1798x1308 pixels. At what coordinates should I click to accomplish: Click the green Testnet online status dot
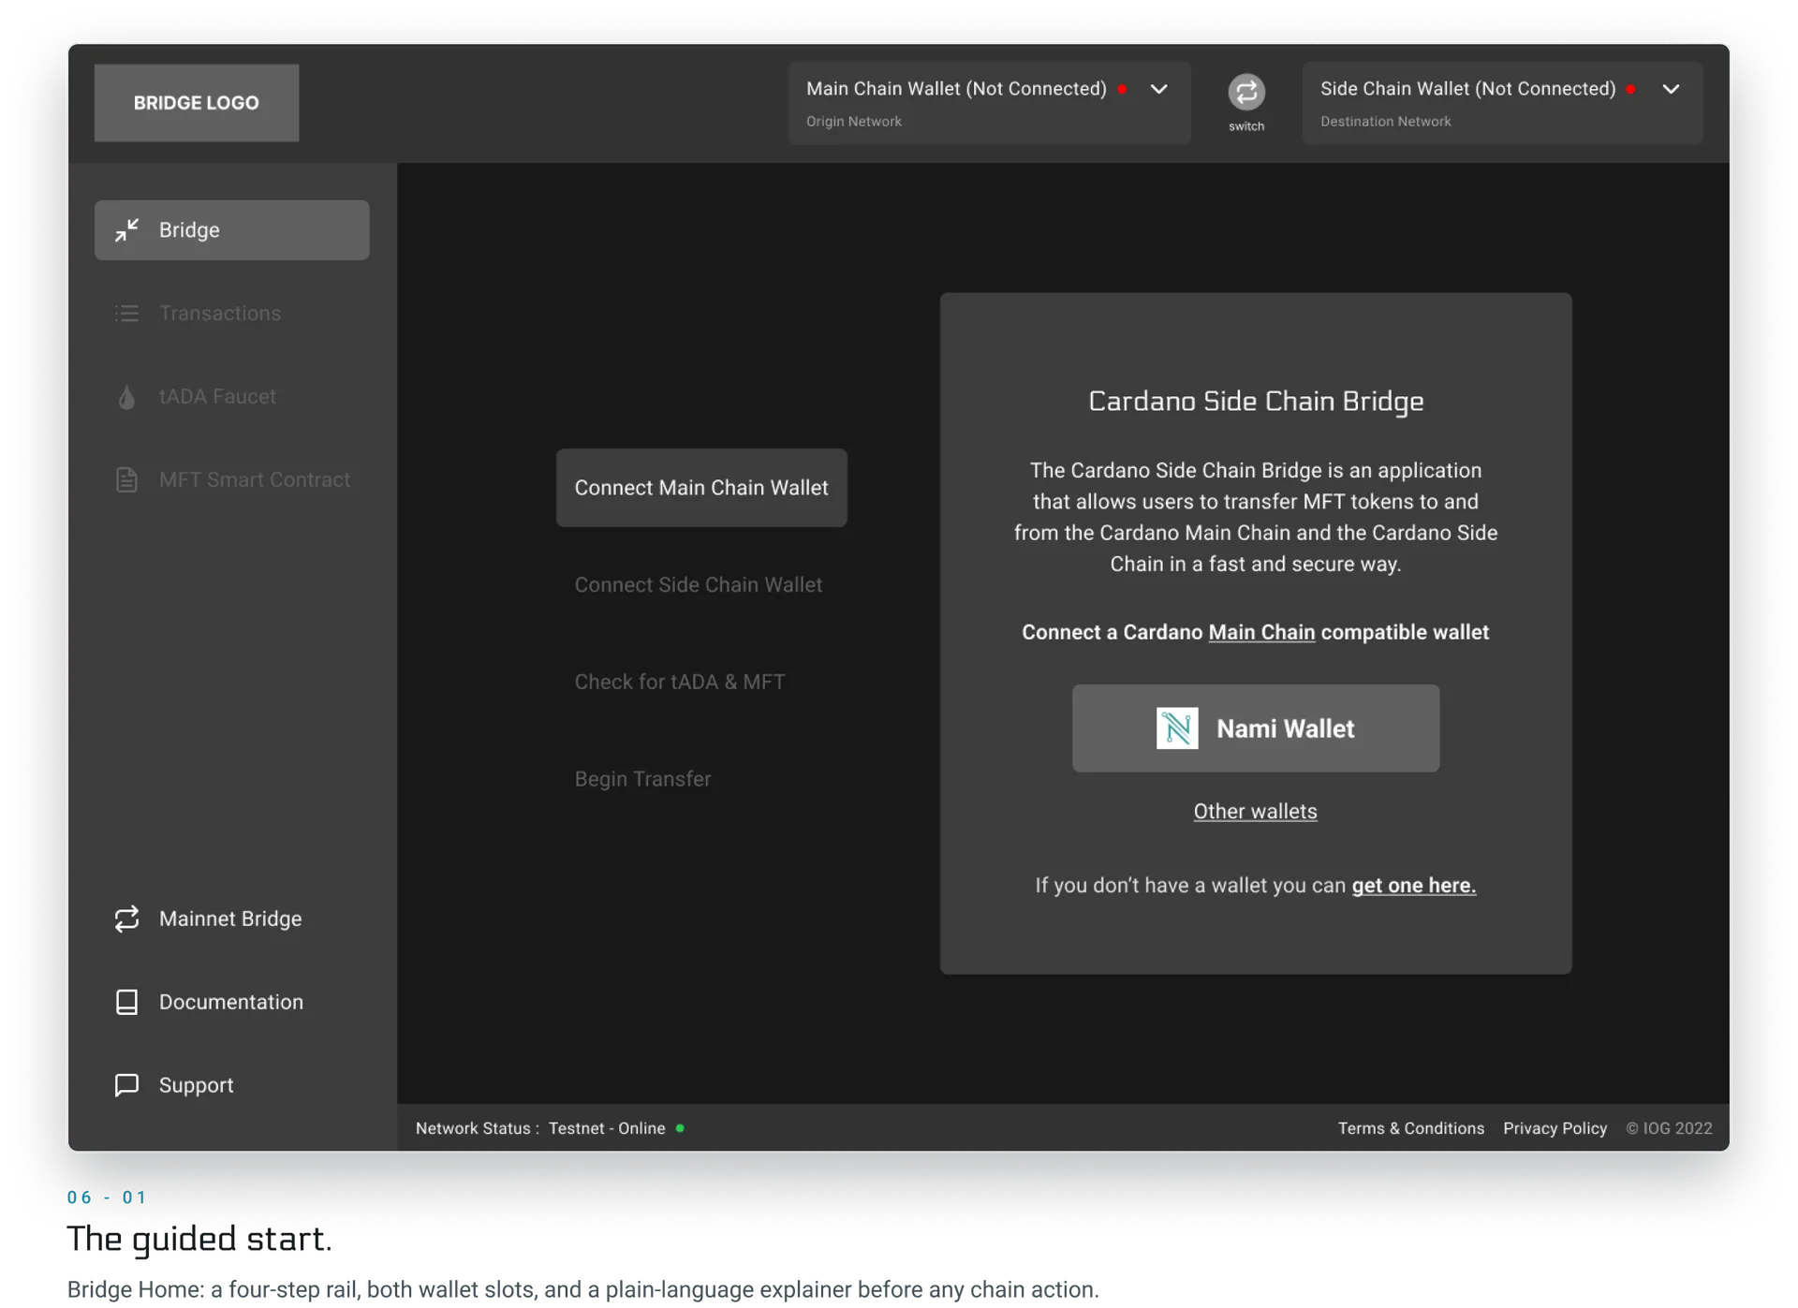click(x=680, y=1128)
